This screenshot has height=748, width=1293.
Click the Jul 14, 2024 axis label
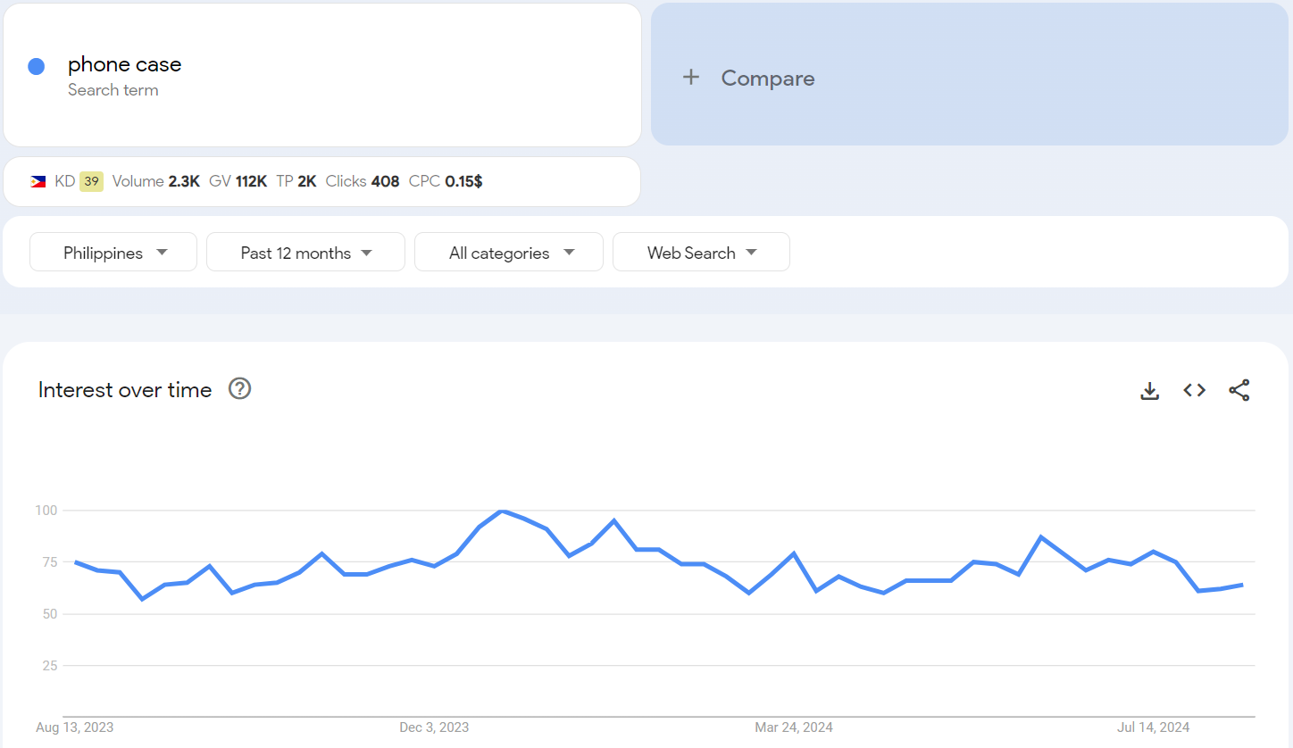pyautogui.click(x=1153, y=727)
